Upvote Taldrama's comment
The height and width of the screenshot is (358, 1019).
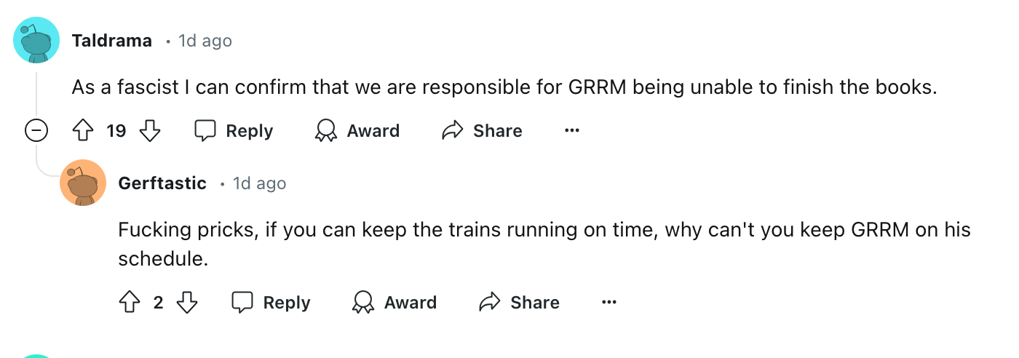pyautogui.click(x=82, y=131)
